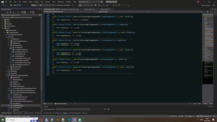217x122 pixels.
Task: Expand the Benchmarks folder
Action: point(4,30)
